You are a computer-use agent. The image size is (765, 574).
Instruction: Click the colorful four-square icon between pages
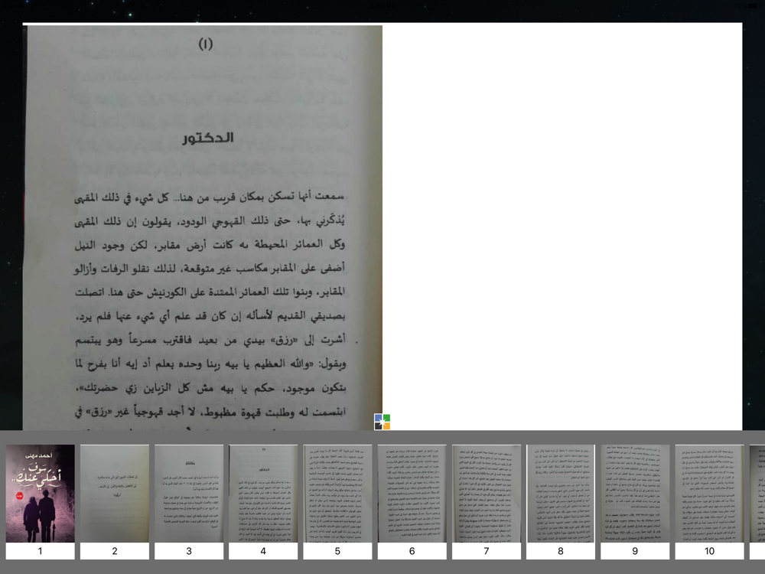(x=382, y=422)
